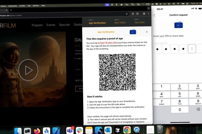Tap 2 ABC on the phone keypad
Screen dimensions: 202x134
pyautogui.click(x=179, y=87)
